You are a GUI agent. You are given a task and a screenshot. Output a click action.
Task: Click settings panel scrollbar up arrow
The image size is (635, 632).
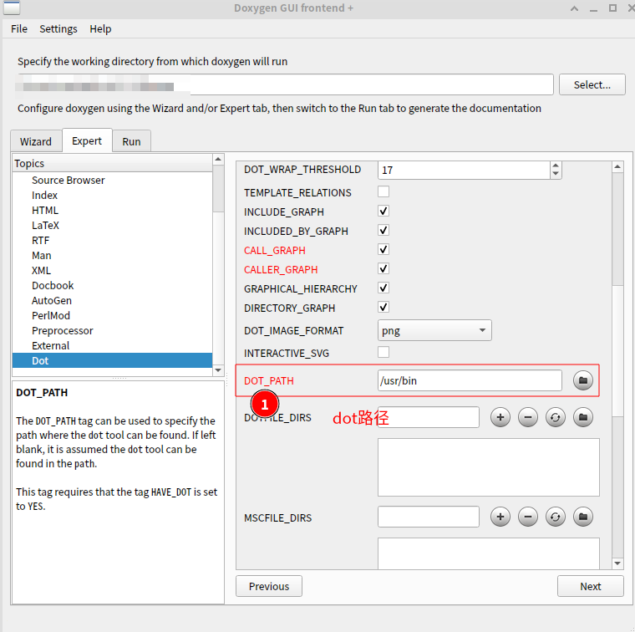[617, 166]
